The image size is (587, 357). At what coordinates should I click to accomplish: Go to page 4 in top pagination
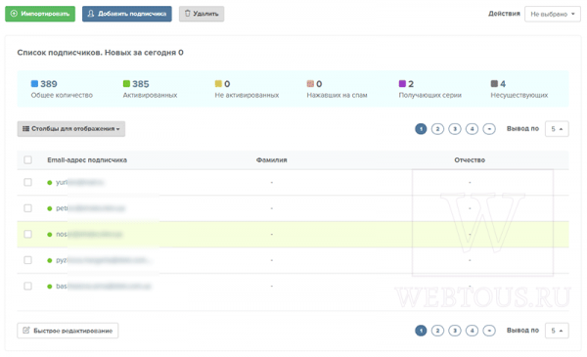(472, 129)
